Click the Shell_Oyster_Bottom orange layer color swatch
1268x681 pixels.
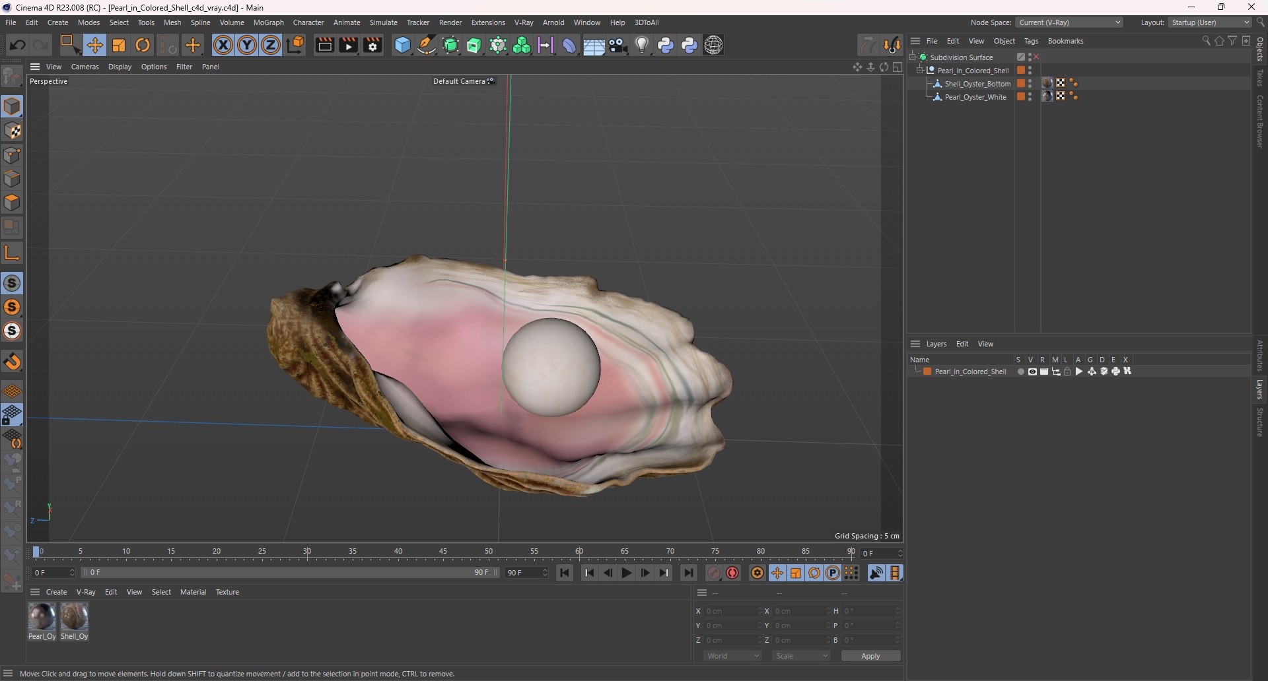(1020, 84)
